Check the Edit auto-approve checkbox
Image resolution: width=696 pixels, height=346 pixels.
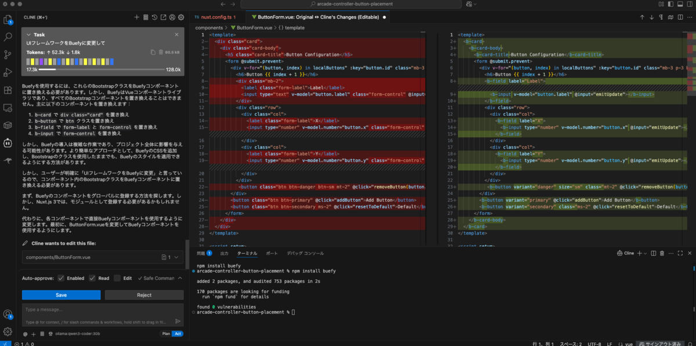(118, 278)
